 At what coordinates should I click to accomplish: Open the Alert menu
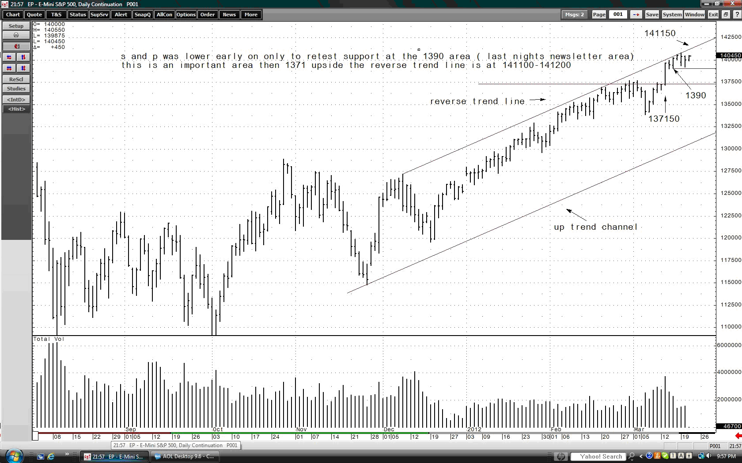click(x=121, y=15)
